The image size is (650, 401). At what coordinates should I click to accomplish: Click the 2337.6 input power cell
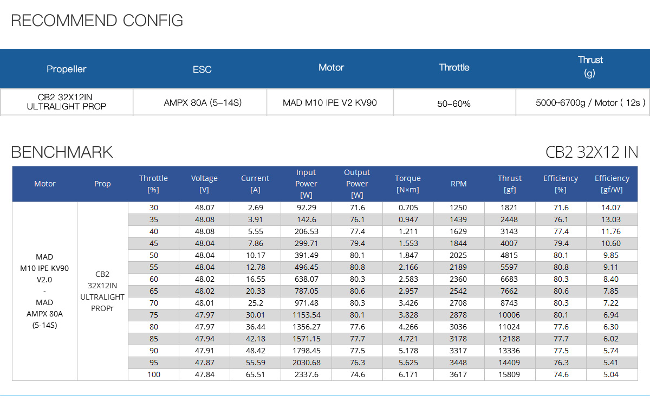click(306, 374)
